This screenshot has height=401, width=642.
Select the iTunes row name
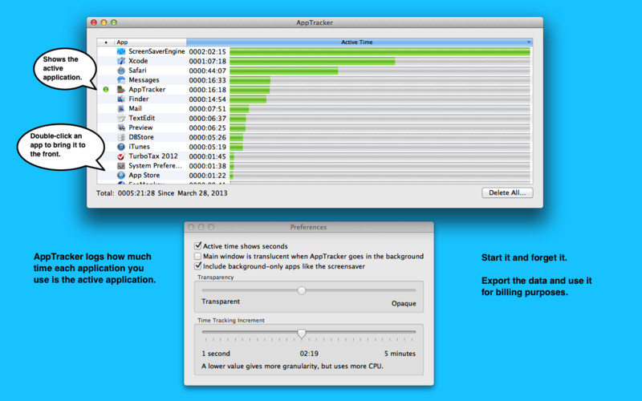139,147
